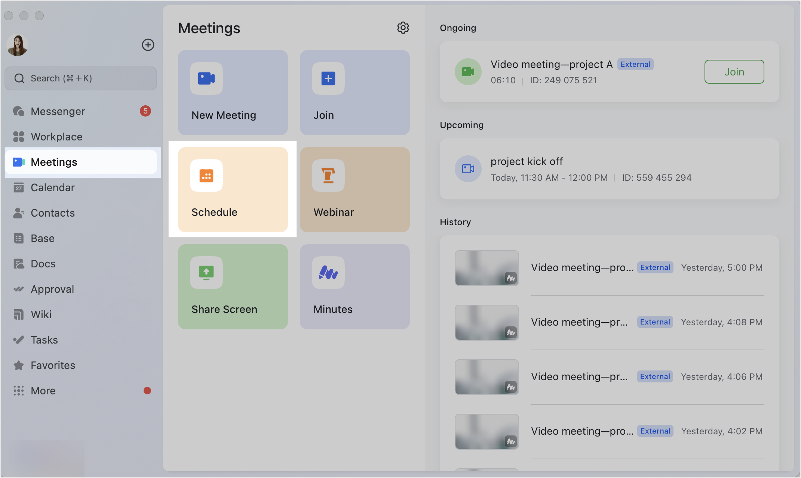Open Messenger with unread messages
Screen dimensions: 801x478
(x=58, y=111)
